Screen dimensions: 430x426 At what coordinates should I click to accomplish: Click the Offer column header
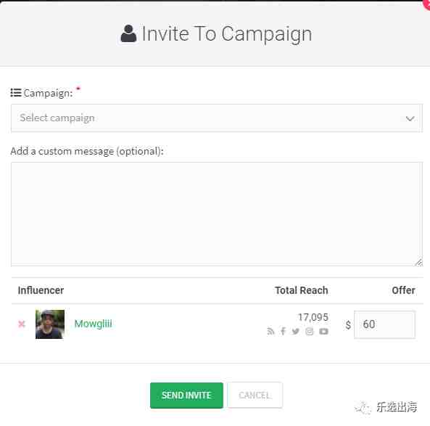pyautogui.click(x=403, y=290)
